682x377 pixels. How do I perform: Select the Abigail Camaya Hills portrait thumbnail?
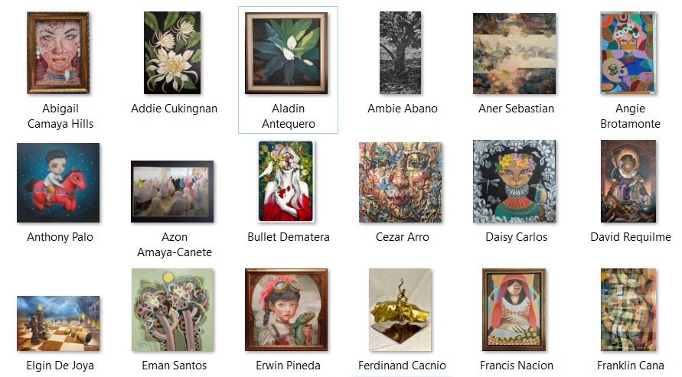click(58, 53)
